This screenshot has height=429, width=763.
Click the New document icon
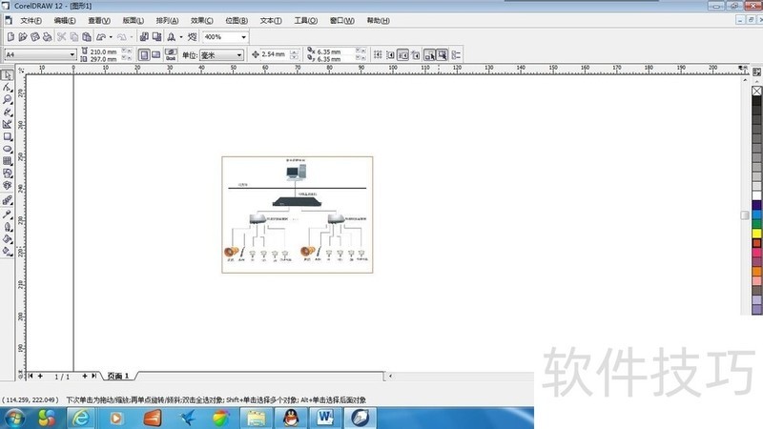[x=10, y=37]
